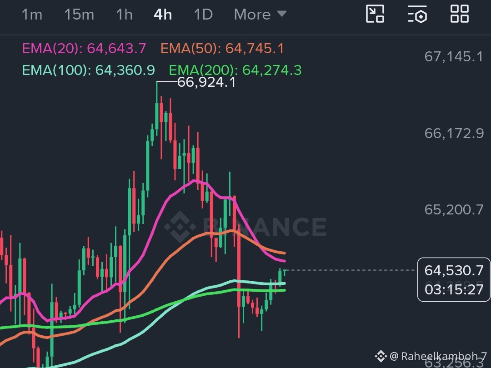
Task: Tap the chart shrink/expand view icon
Action: pyautogui.click(x=375, y=14)
